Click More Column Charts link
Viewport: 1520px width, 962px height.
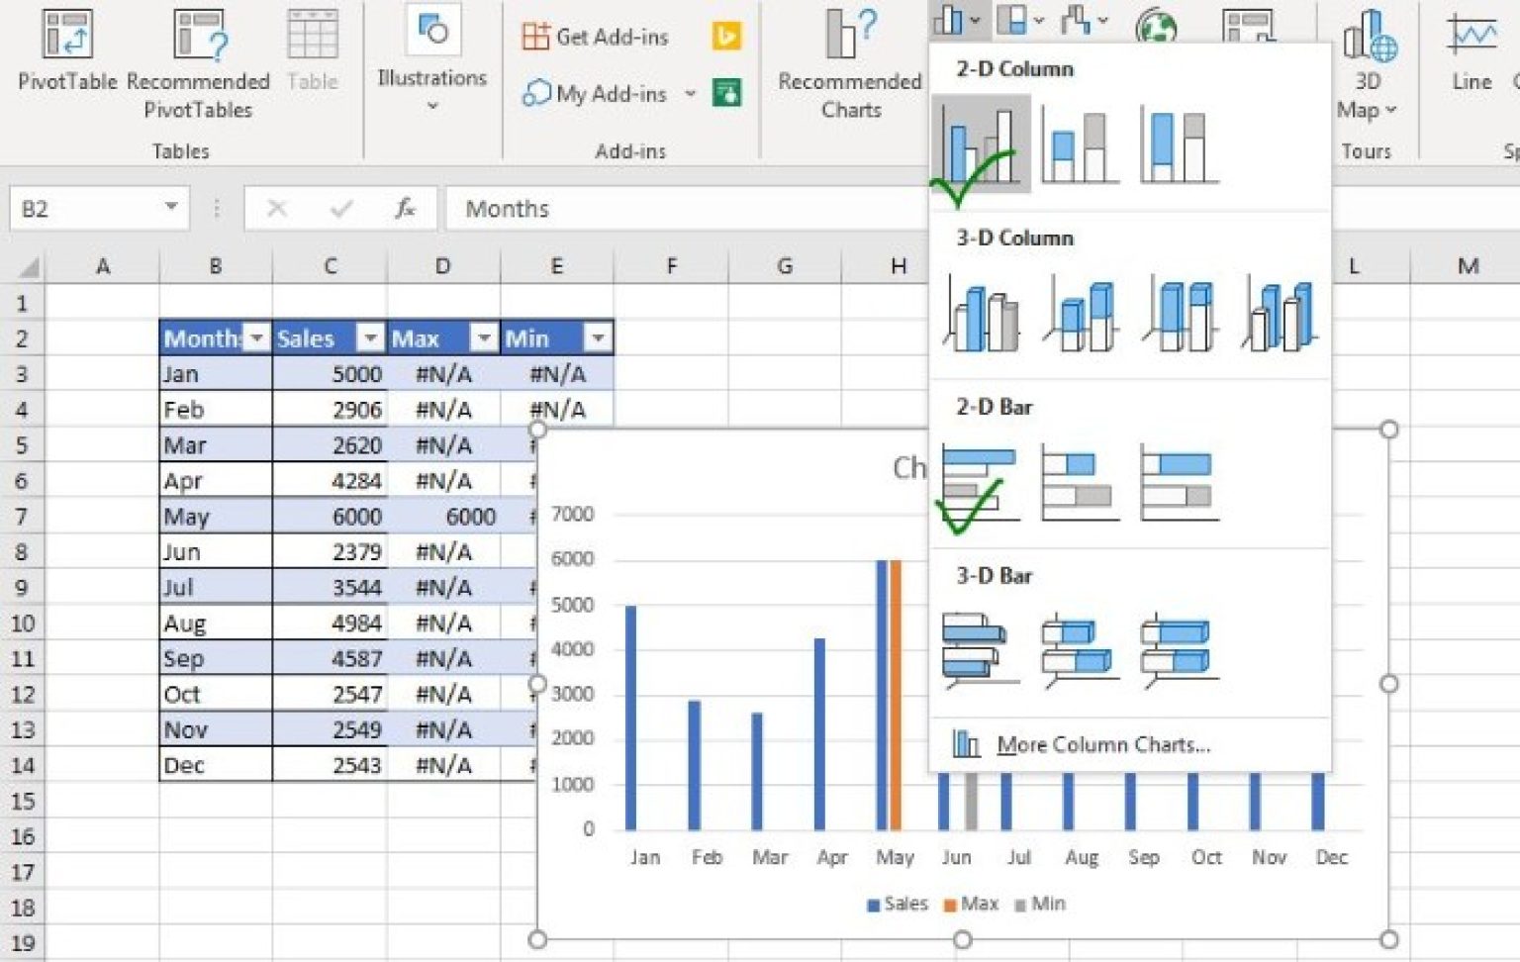[x=1105, y=744]
